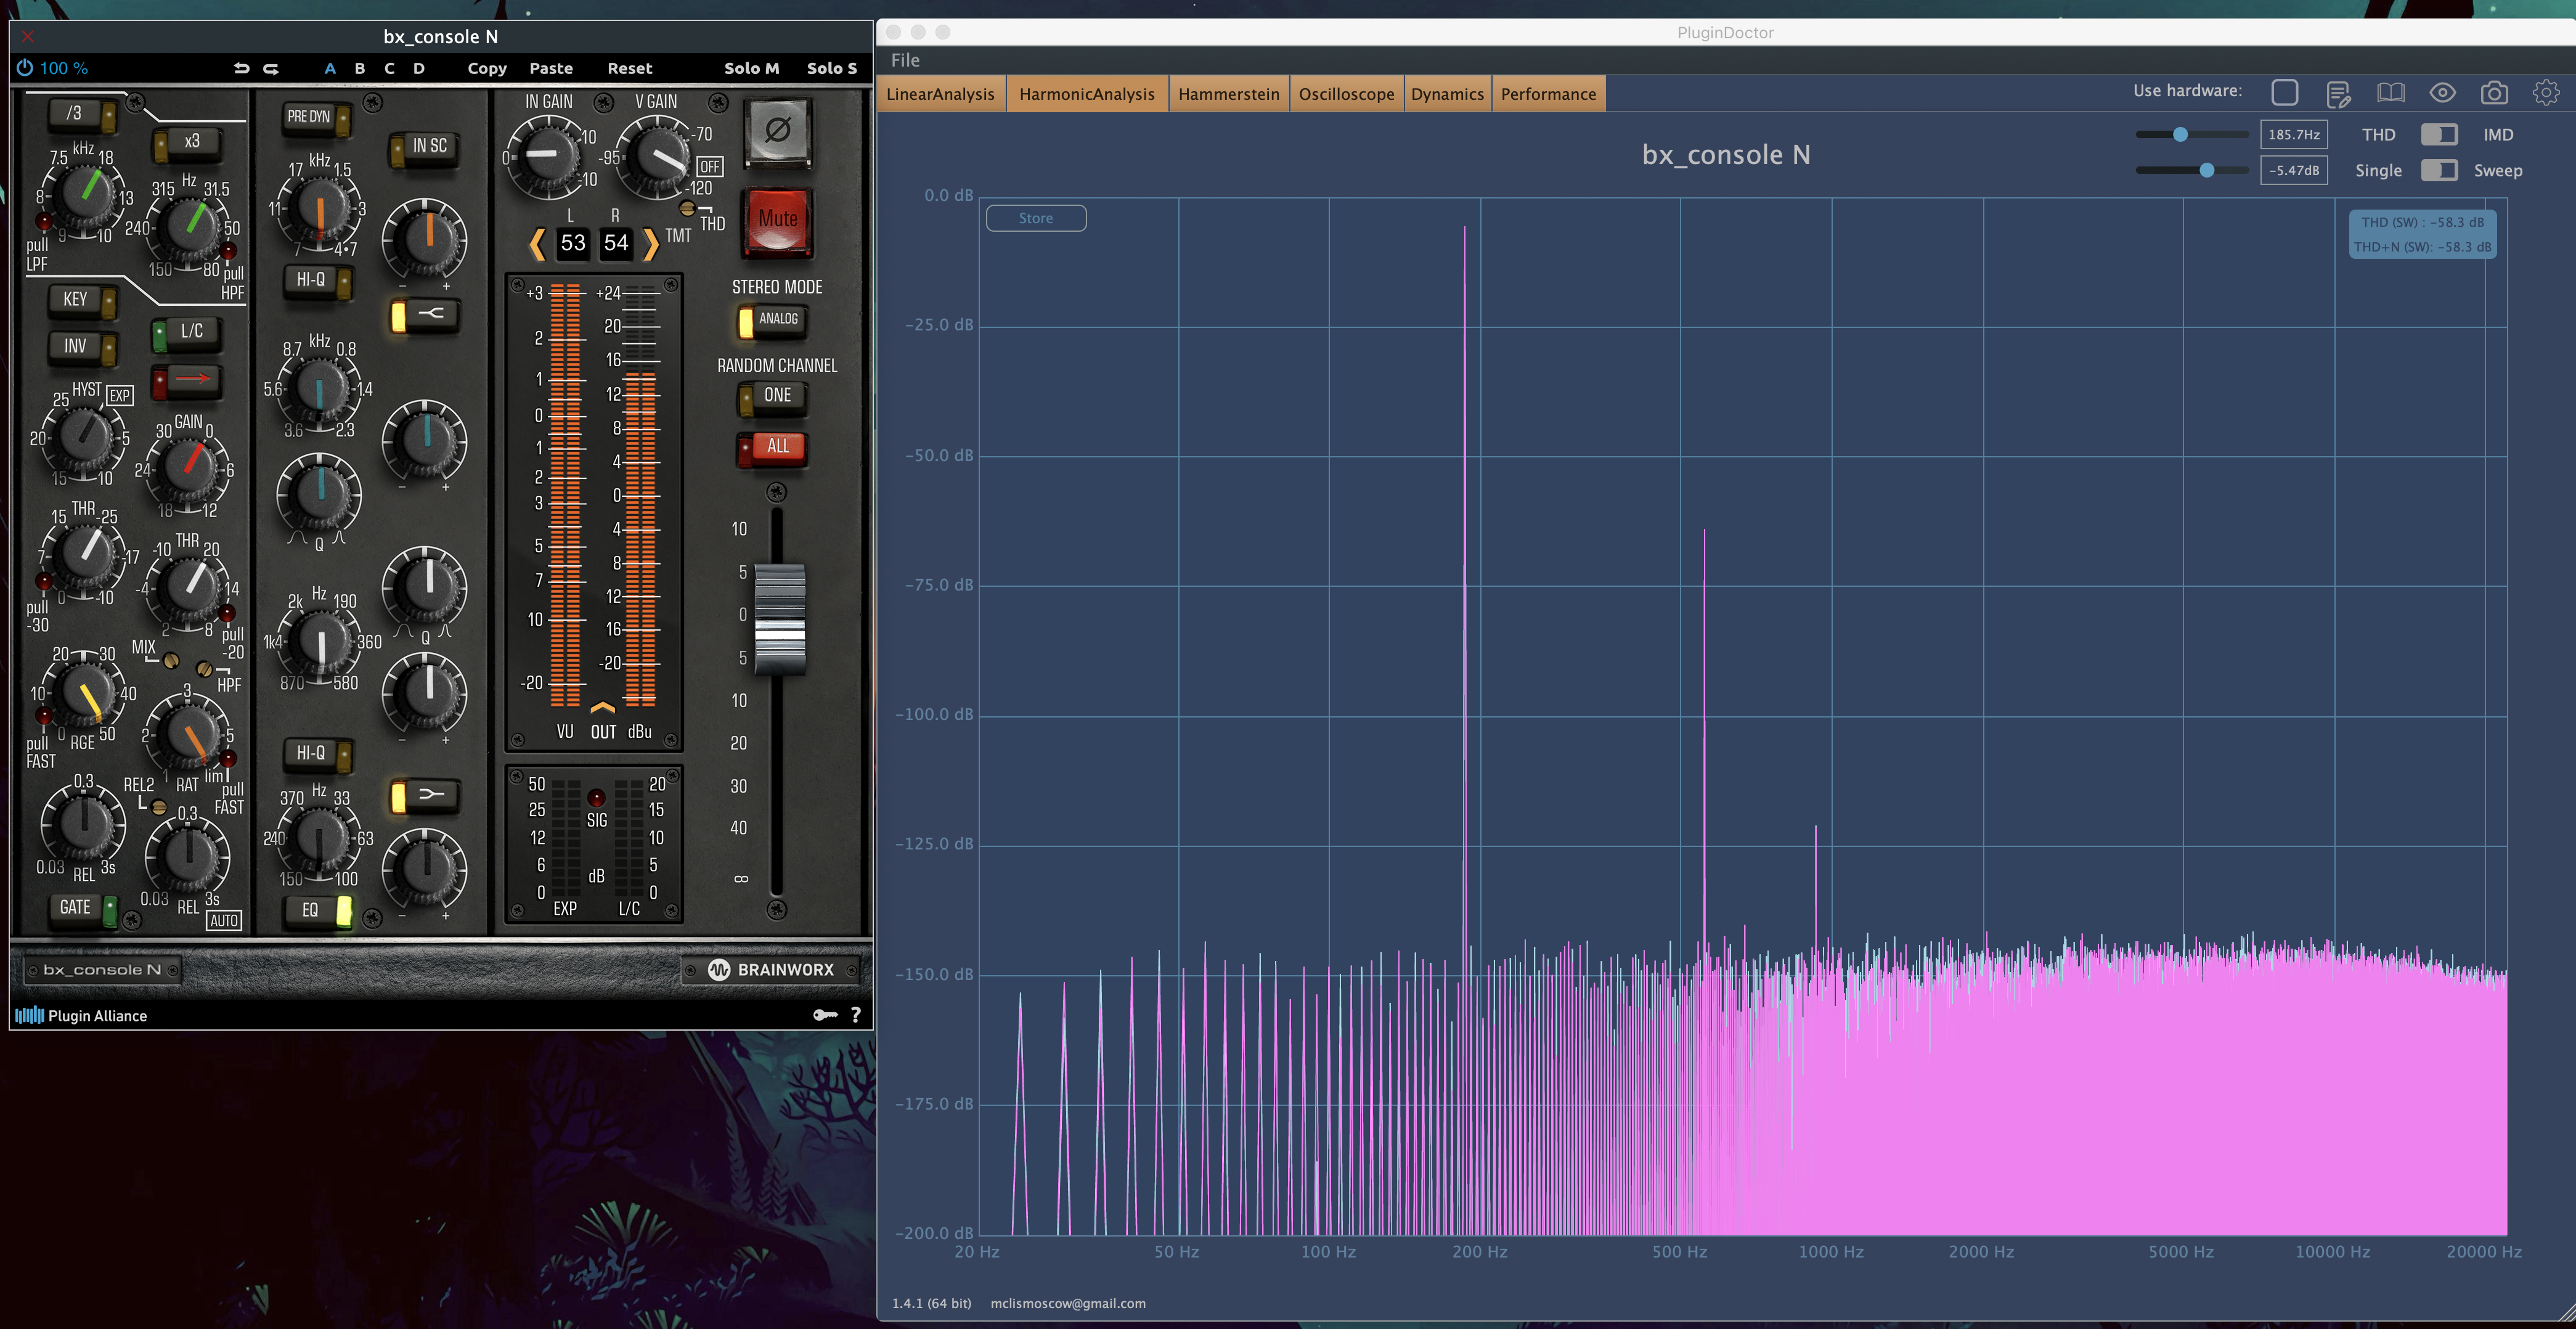Switch to the Performance tab

[1548, 94]
